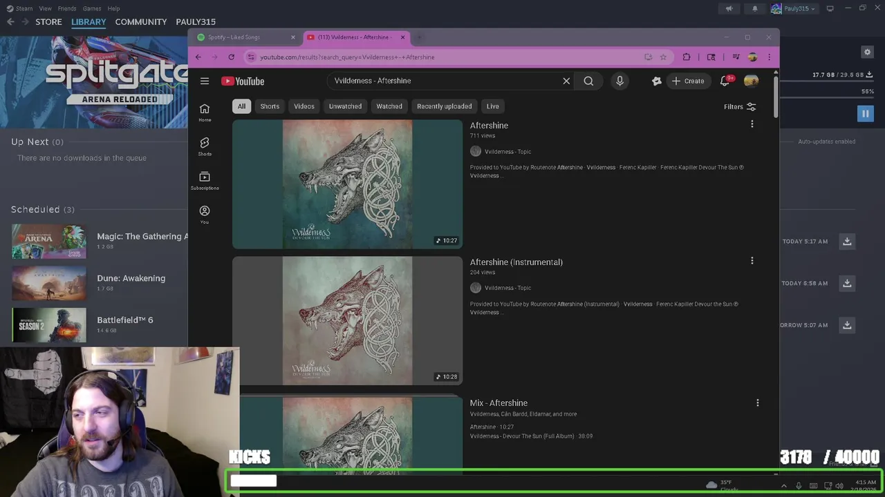This screenshot has width=885, height=497.
Task: Open the Steam Games menu
Action: click(x=92, y=8)
